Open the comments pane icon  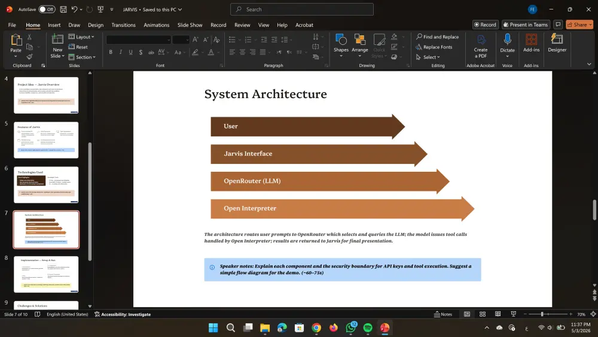(x=558, y=25)
